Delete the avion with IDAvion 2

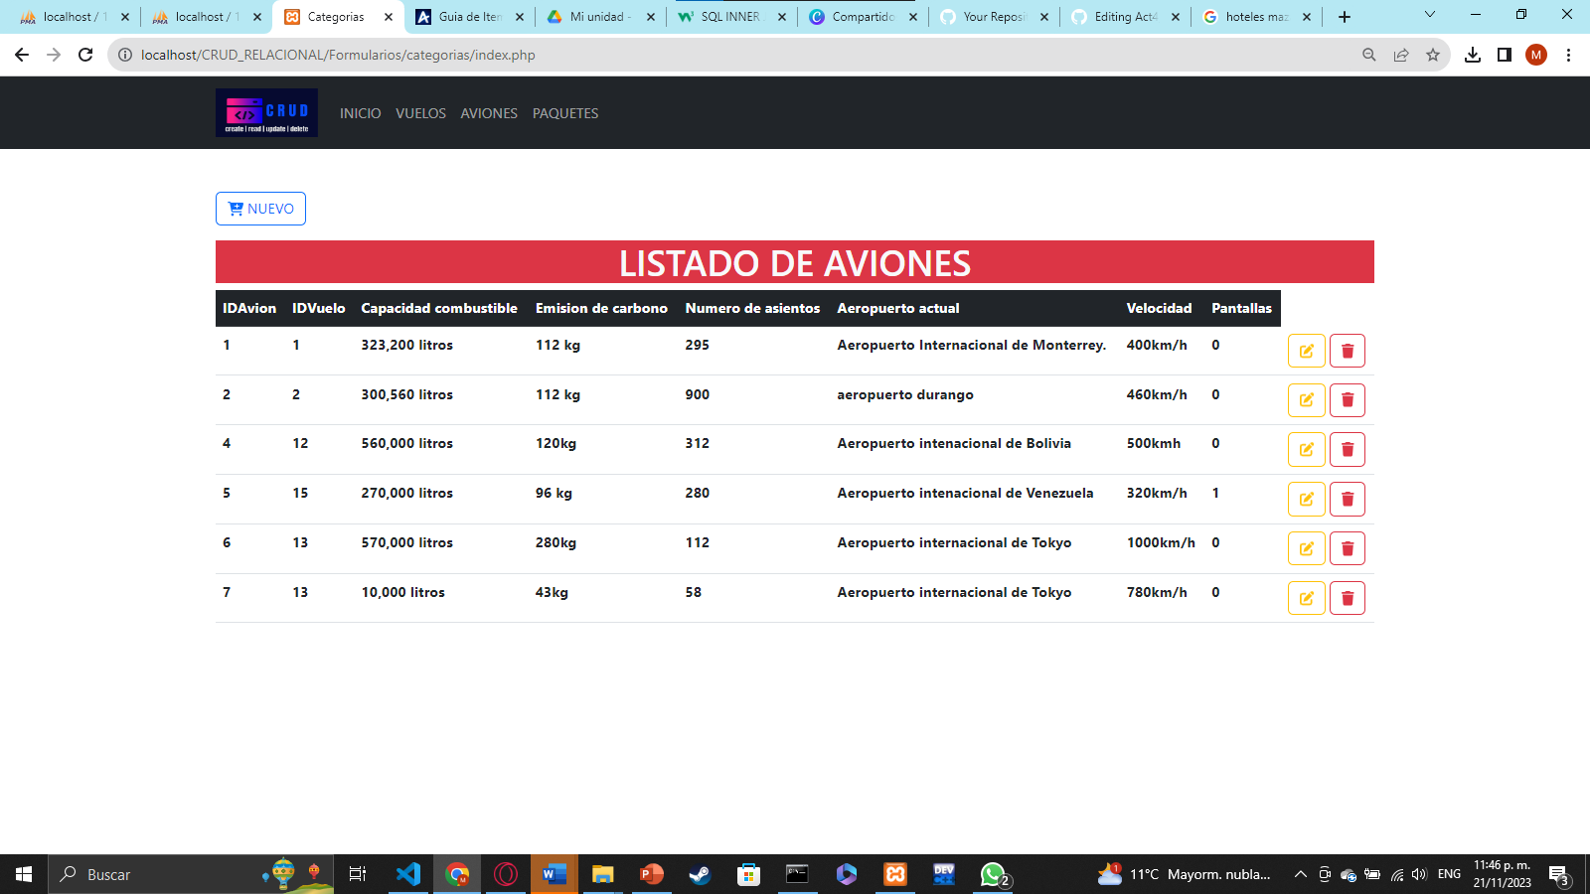click(1348, 399)
